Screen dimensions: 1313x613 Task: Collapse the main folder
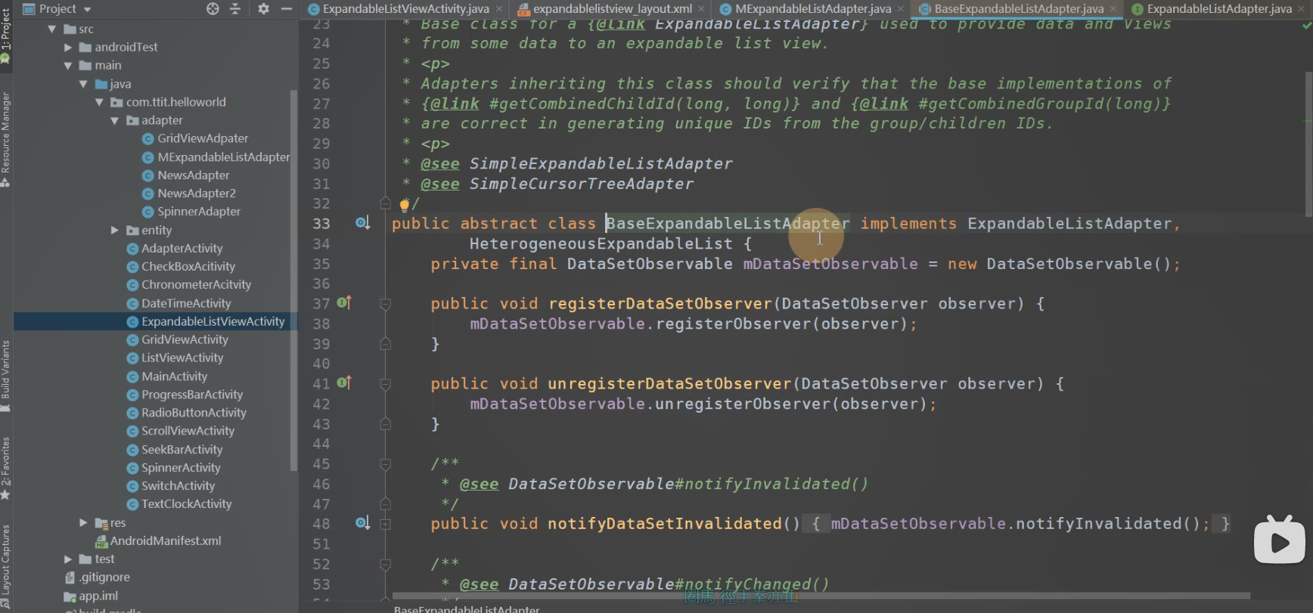pos(68,66)
